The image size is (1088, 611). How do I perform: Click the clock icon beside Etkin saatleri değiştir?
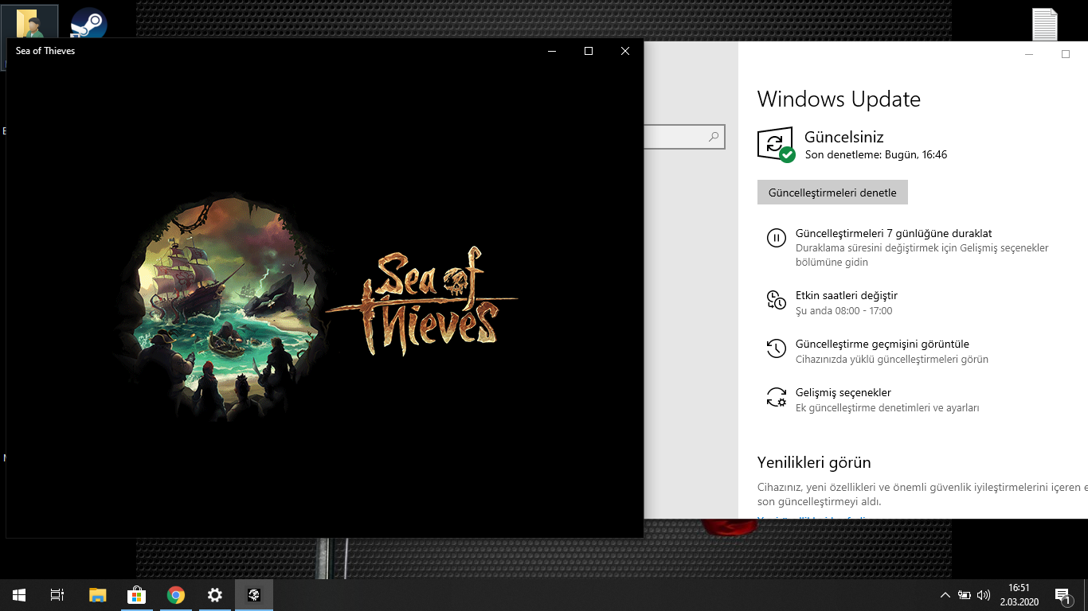click(776, 299)
